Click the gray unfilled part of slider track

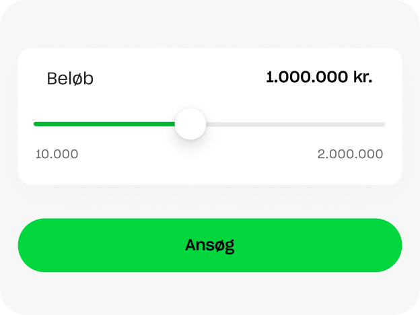[x=295, y=125]
